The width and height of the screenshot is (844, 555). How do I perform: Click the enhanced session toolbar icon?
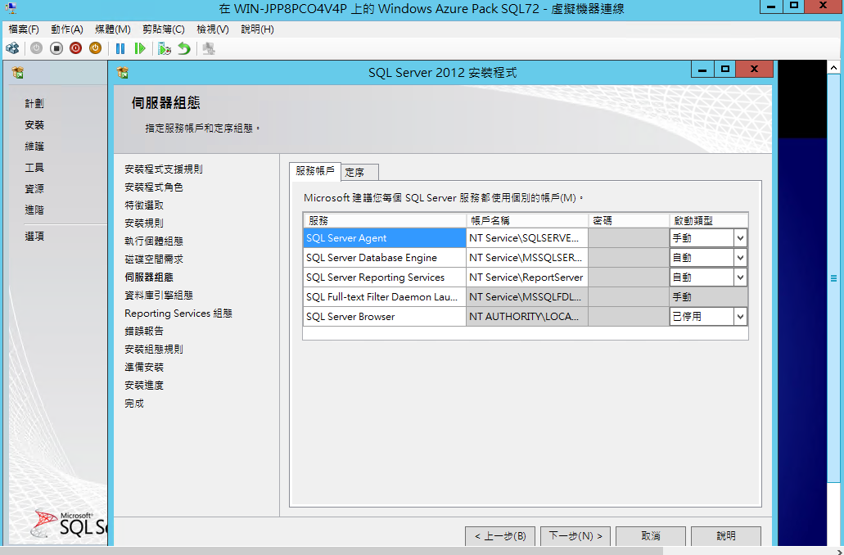pyautogui.click(x=209, y=48)
